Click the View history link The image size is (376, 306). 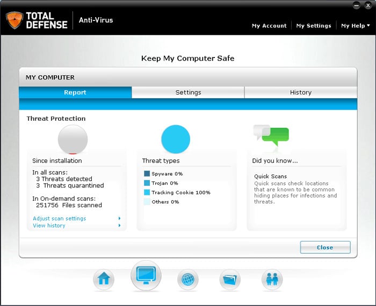(49, 225)
